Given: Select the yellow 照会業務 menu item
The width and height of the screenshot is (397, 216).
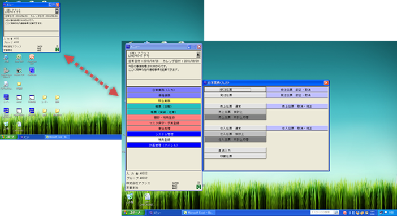Looking at the screenshot, I should tap(164, 101).
